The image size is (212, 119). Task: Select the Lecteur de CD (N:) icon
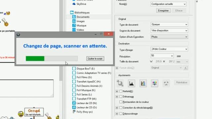(74, 103)
